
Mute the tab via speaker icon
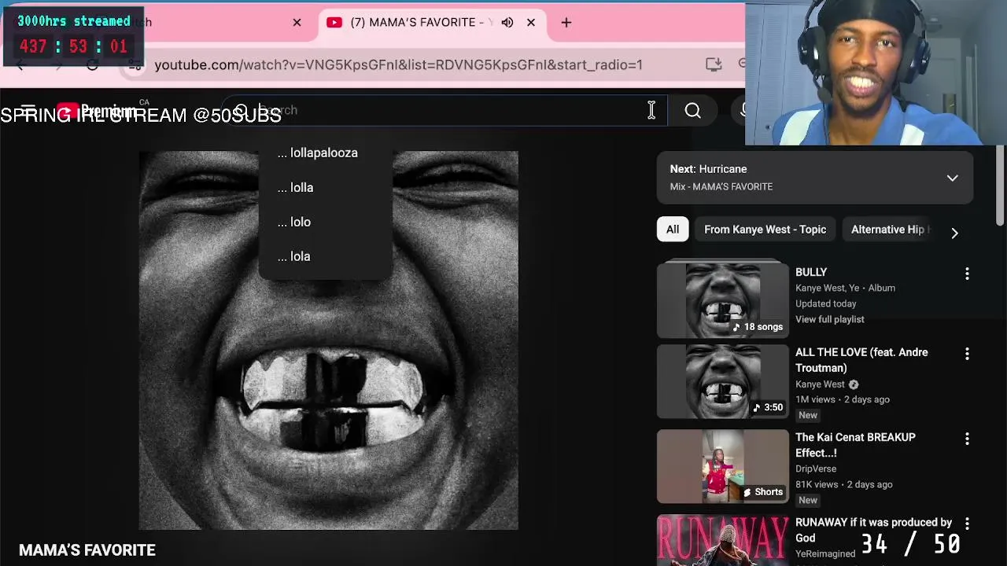[507, 22]
